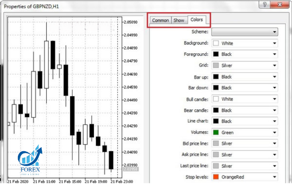Expand the Line chart color dropdown arrow
This screenshot has width=292, height=185.
274,121
